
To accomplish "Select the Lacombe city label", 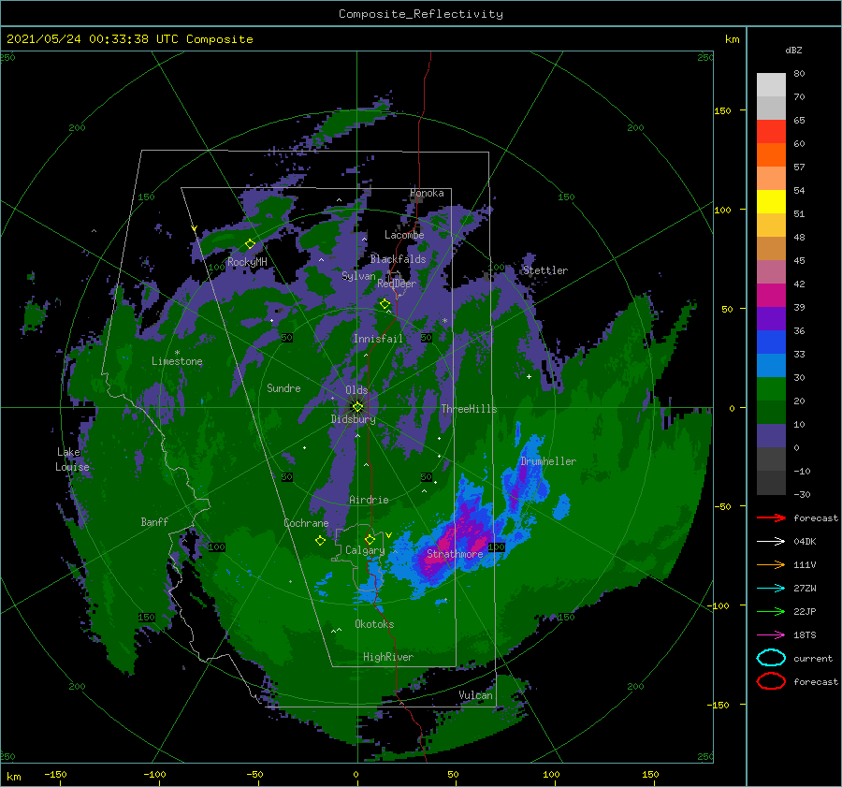I will coord(404,235).
